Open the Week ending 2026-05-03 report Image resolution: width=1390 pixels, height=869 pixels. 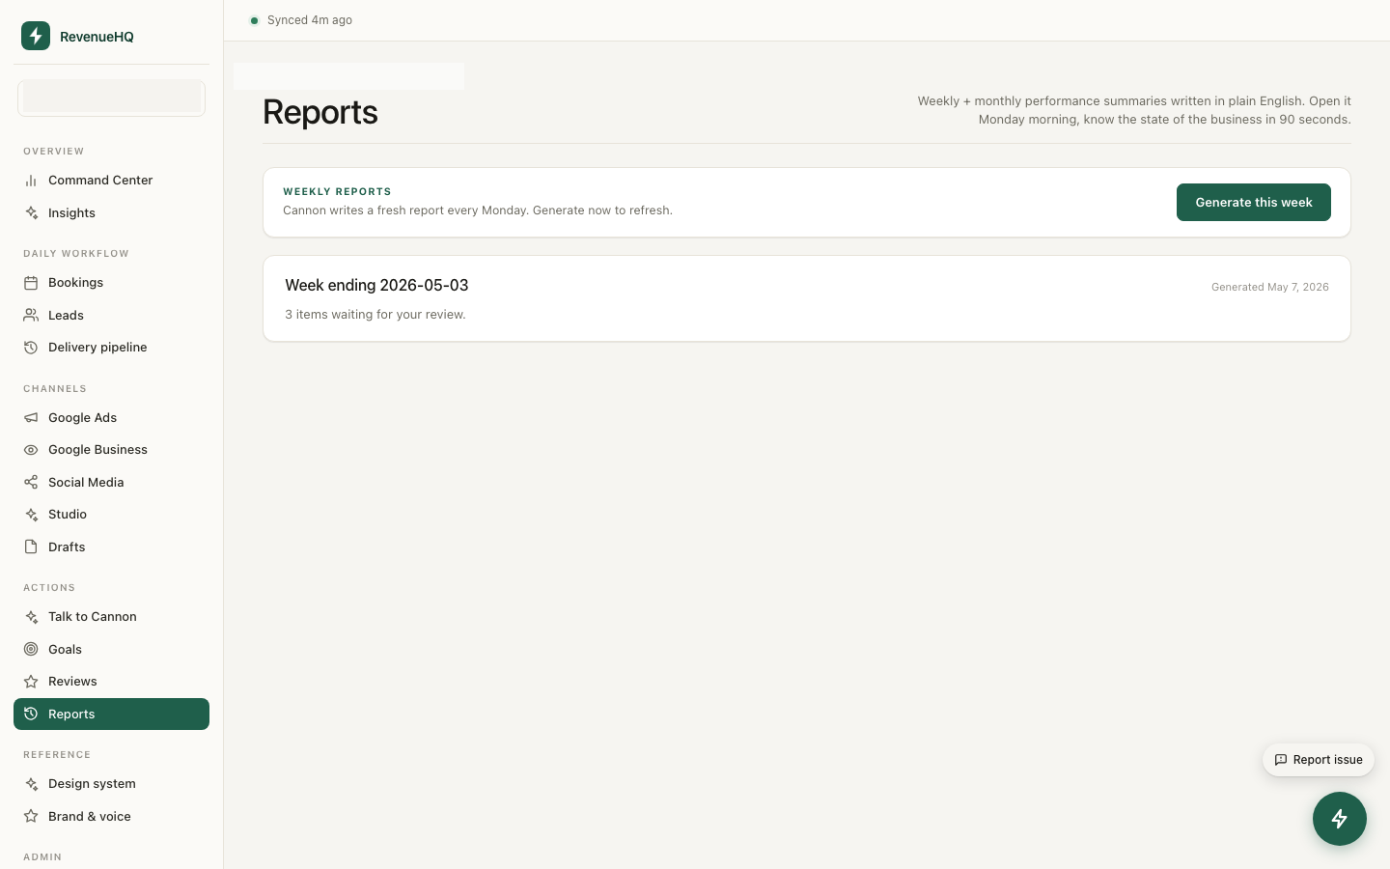807,298
